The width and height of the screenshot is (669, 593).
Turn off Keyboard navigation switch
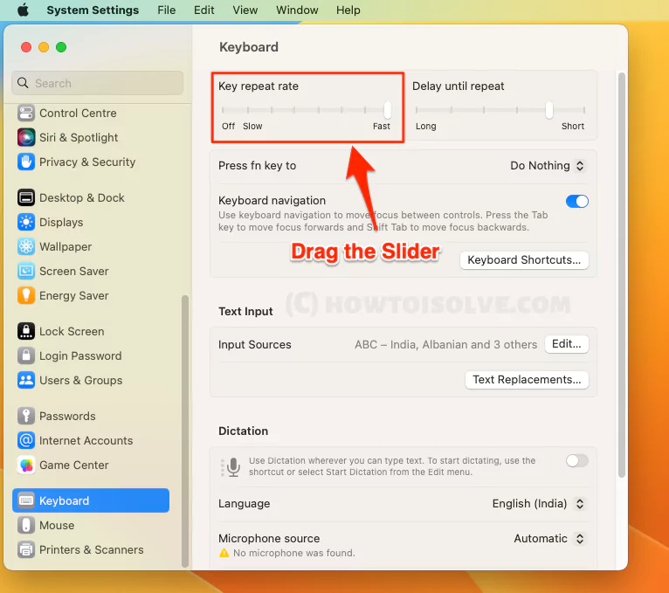point(576,202)
